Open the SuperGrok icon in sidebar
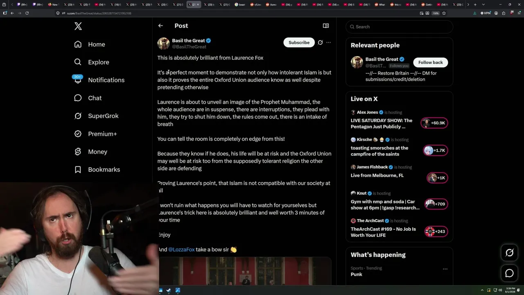The width and height of the screenshot is (524, 295). (x=78, y=116)
